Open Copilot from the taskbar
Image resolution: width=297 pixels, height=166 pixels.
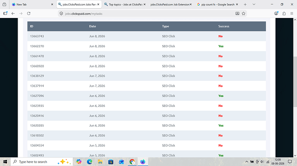click(79, 162)
